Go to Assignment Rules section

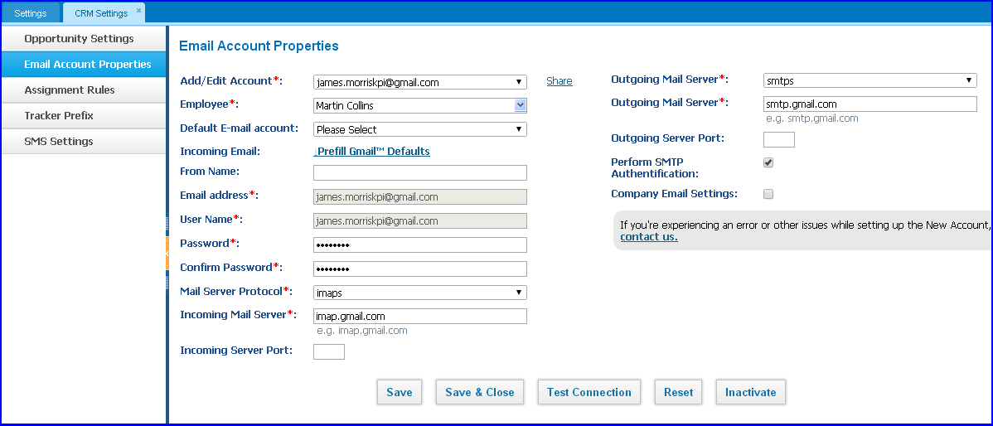(x=84, y=90)
